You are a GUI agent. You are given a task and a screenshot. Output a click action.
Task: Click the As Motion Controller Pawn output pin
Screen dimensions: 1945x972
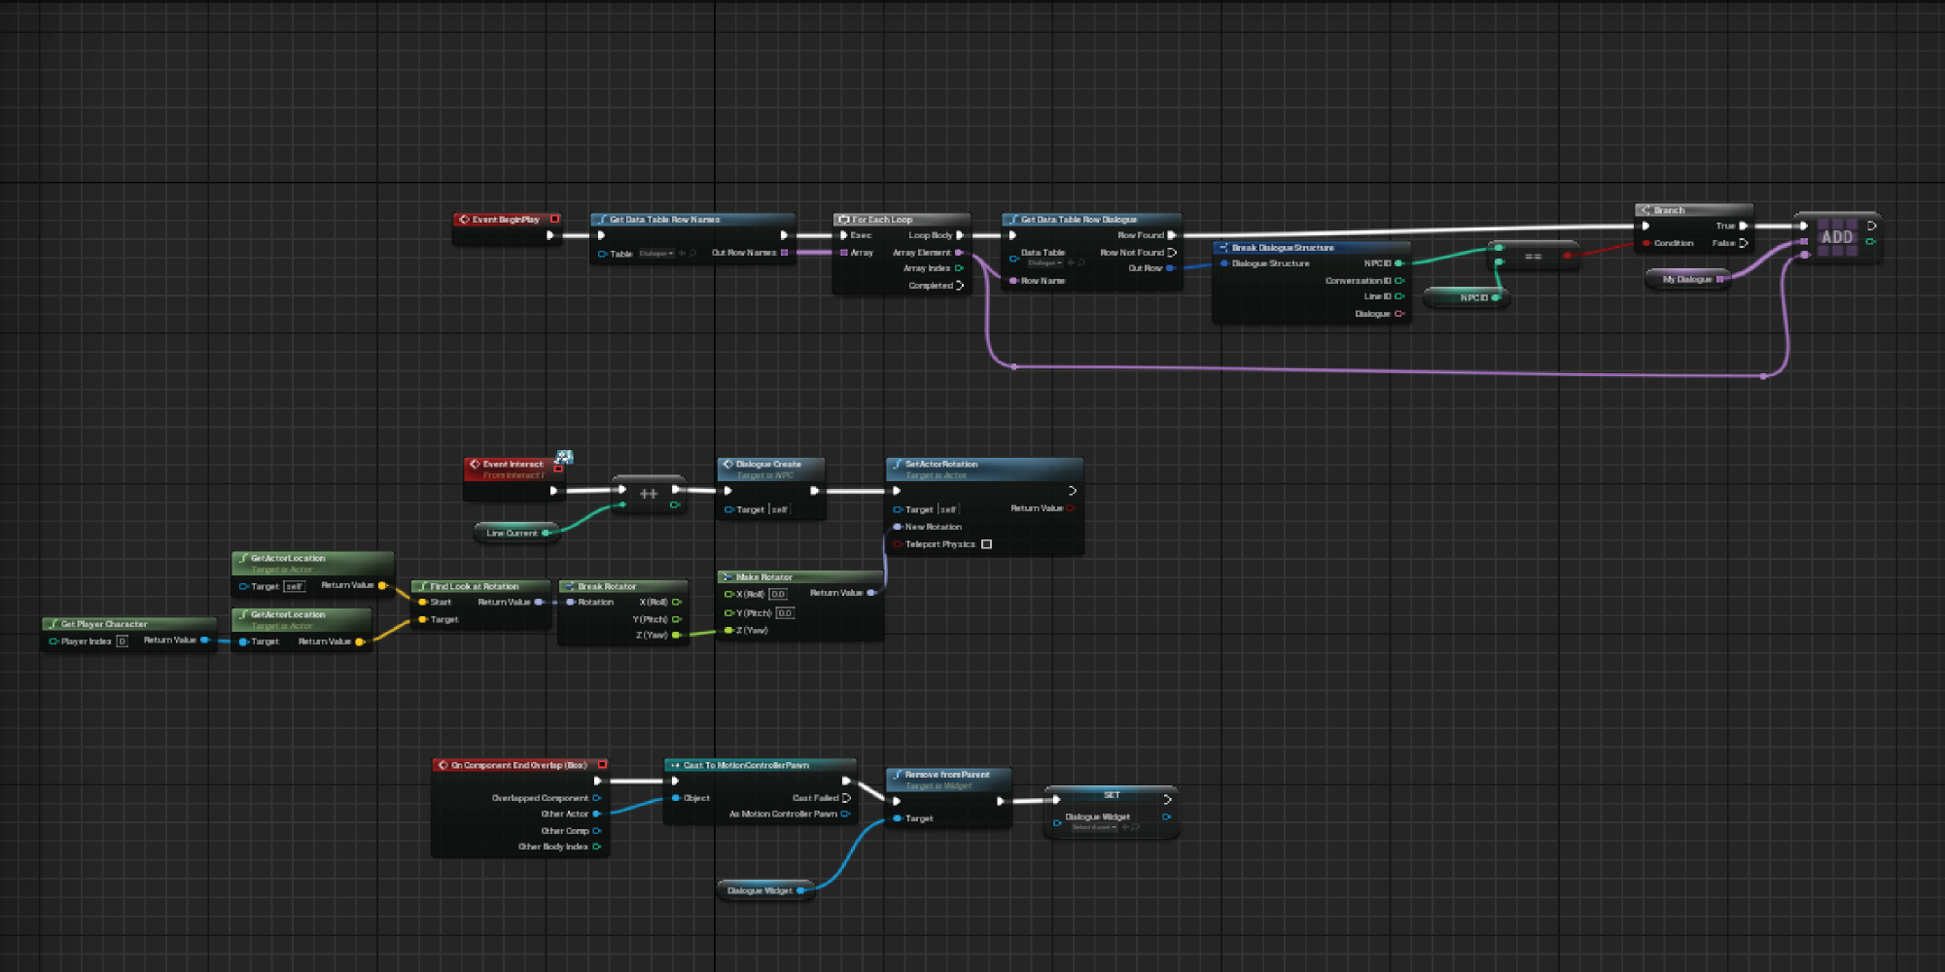coord(845,815)
